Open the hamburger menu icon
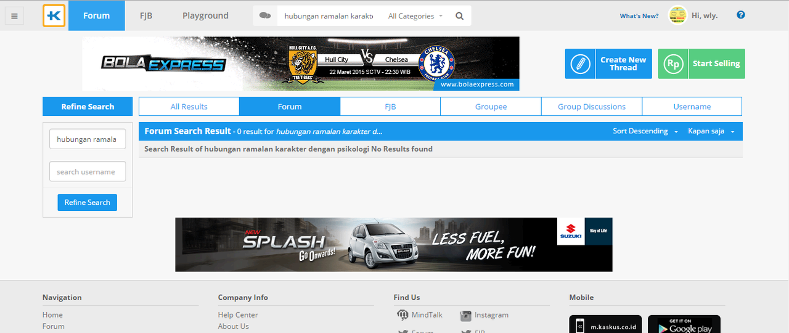The image size is (789, 333). (14, 16)
